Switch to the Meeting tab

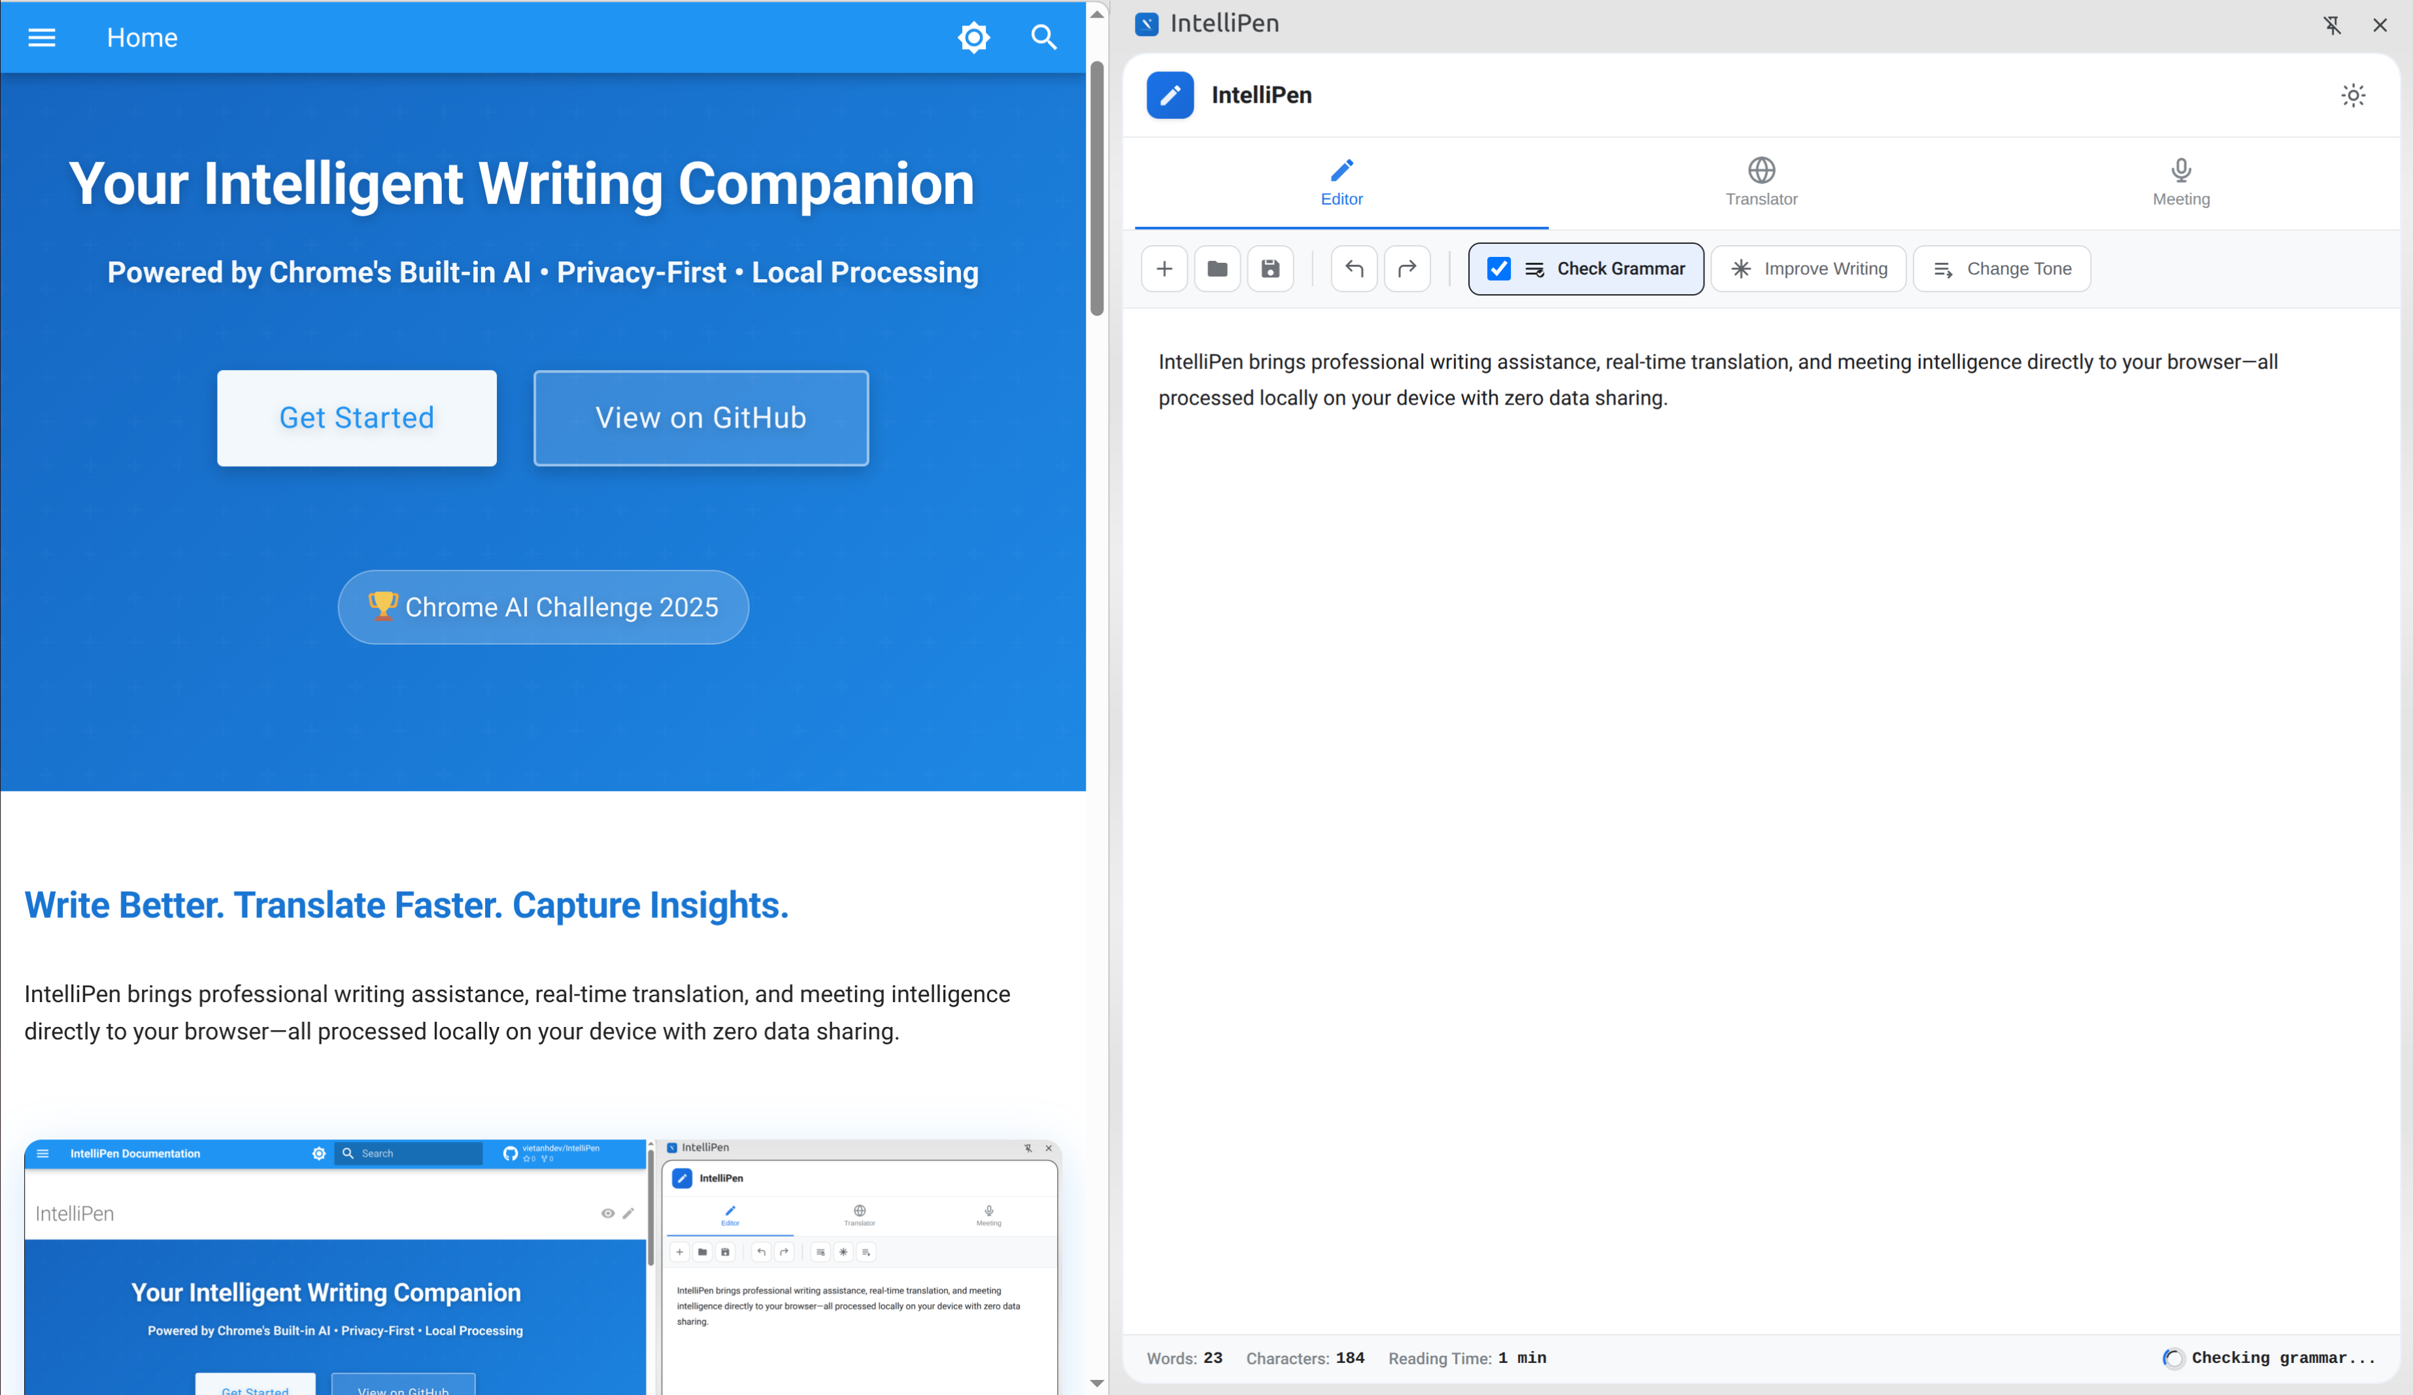pos(2182,183)
